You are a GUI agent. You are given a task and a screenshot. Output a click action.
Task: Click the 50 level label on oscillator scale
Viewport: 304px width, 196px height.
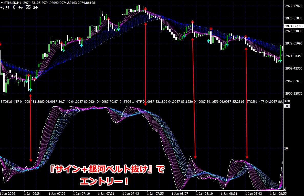286,148
